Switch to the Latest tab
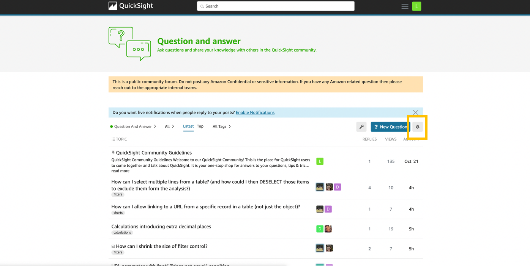Screen dimensions: 530x272 point(188,126)
